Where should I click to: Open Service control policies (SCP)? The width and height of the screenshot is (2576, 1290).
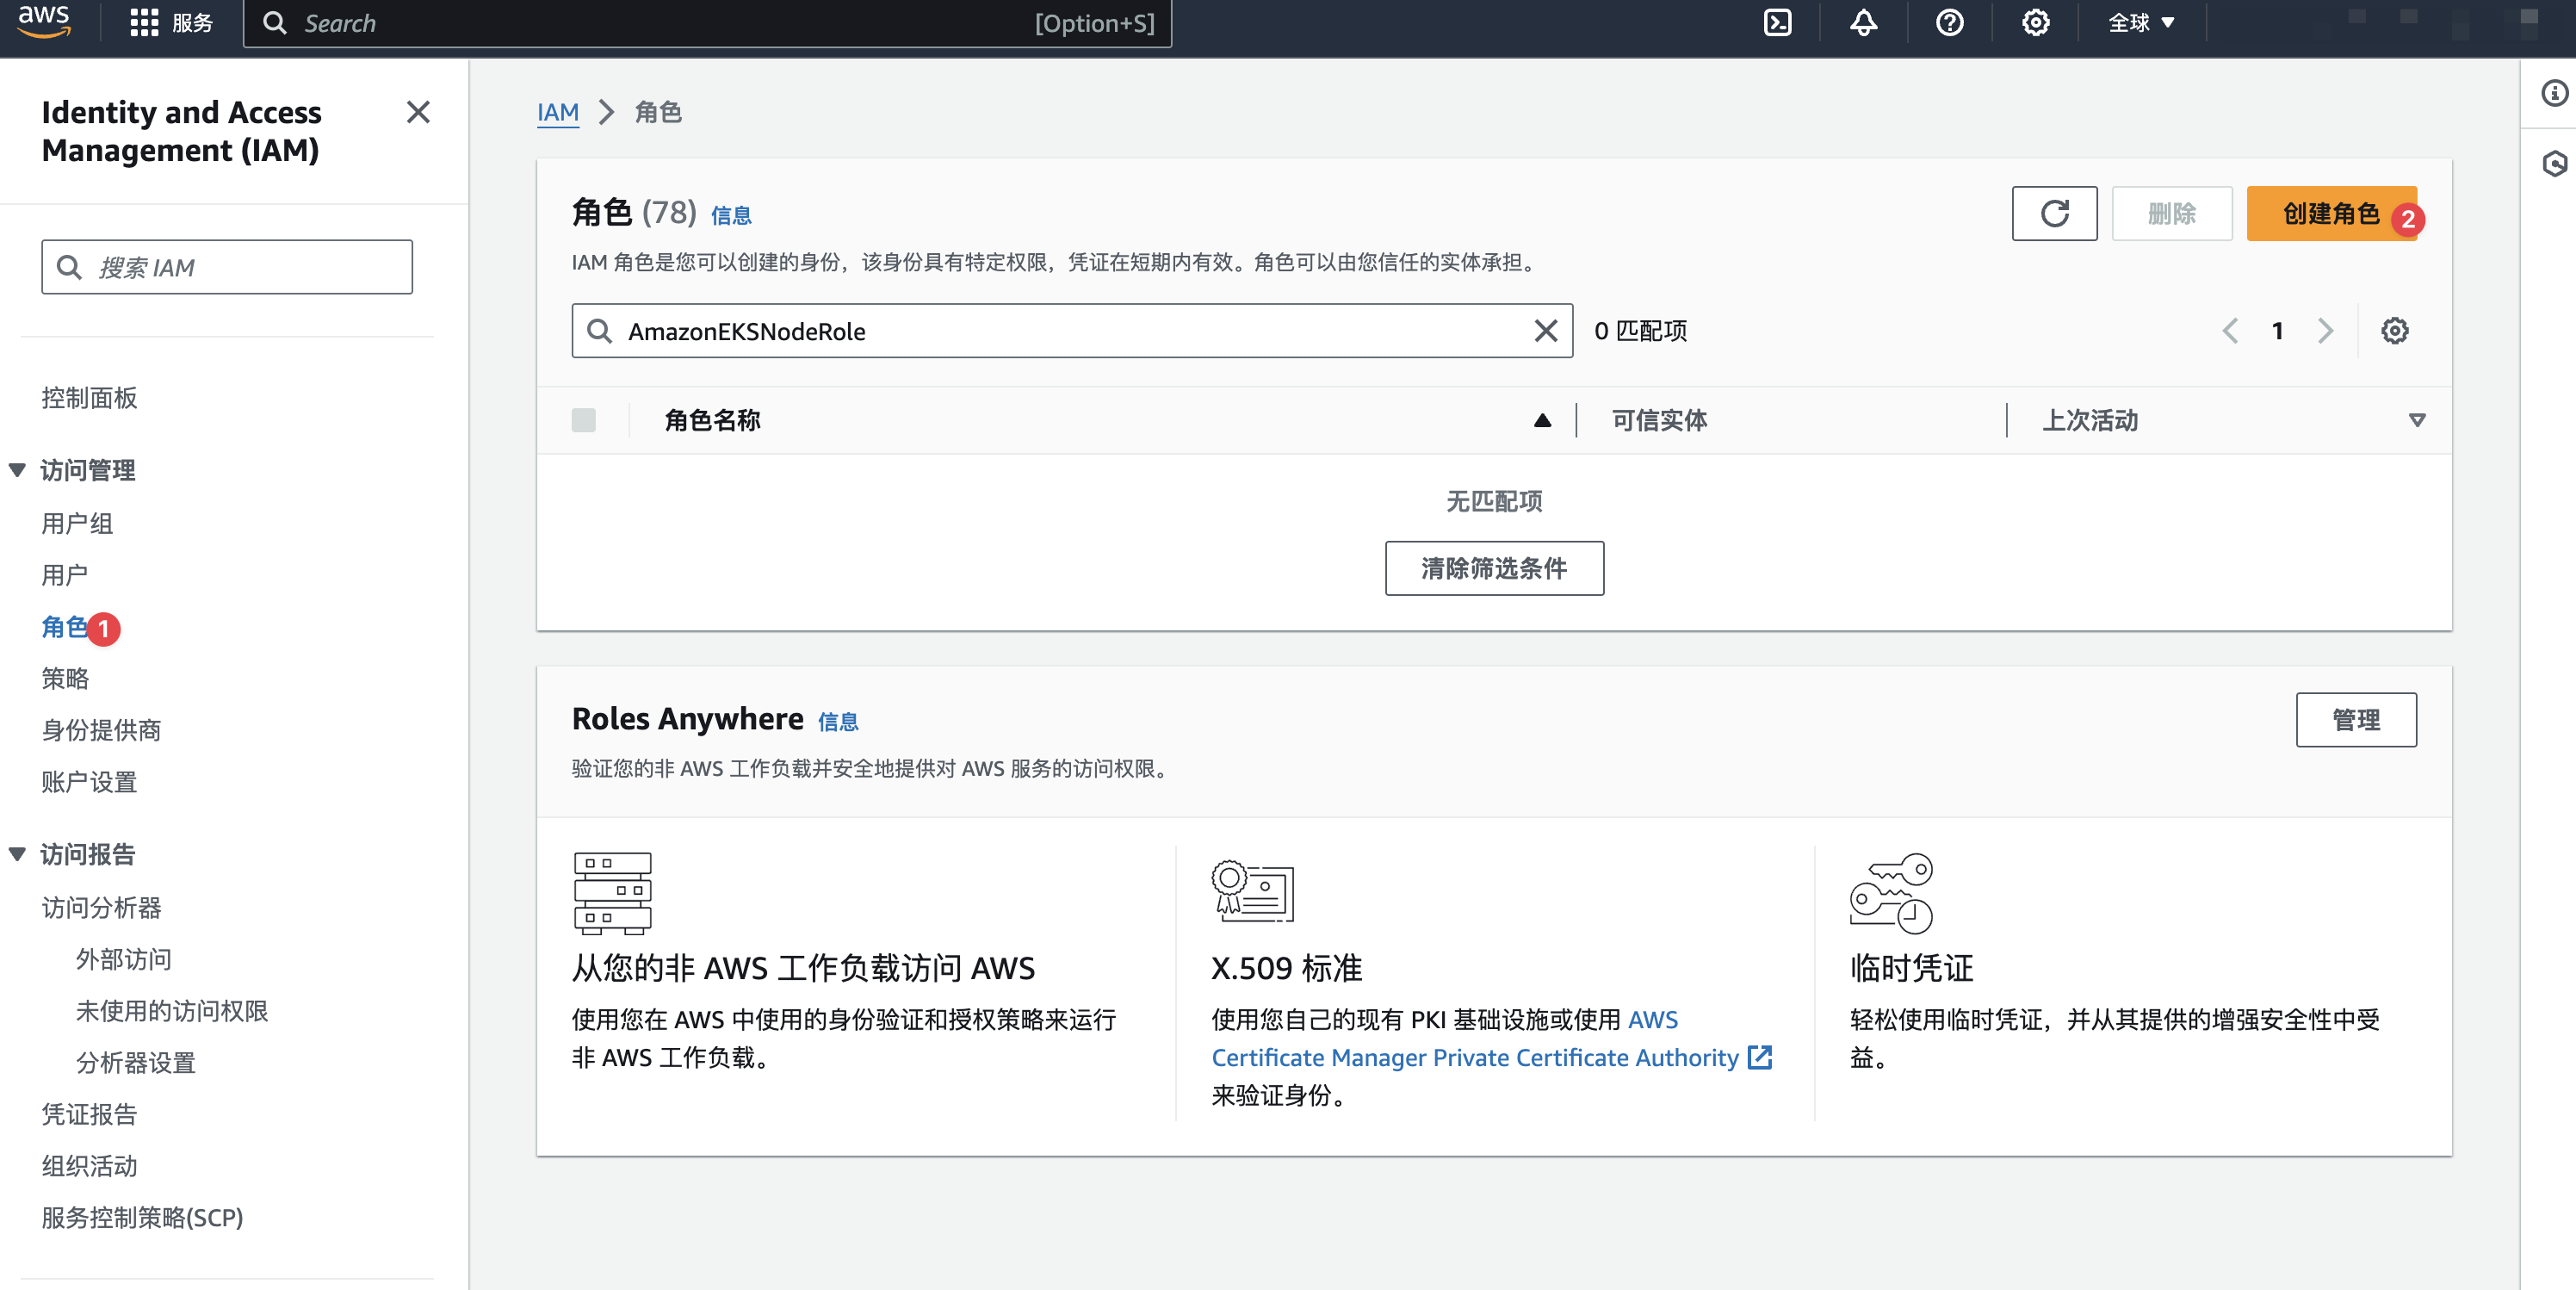tap(142, 1218)
